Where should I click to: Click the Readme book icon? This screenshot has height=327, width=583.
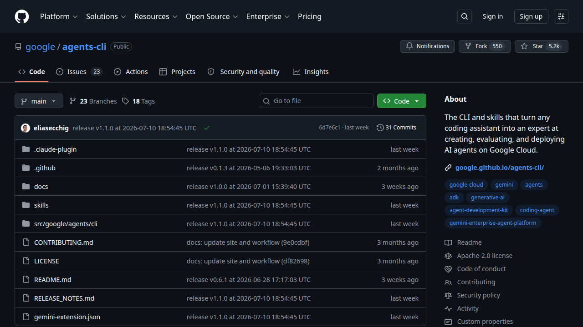448,243
